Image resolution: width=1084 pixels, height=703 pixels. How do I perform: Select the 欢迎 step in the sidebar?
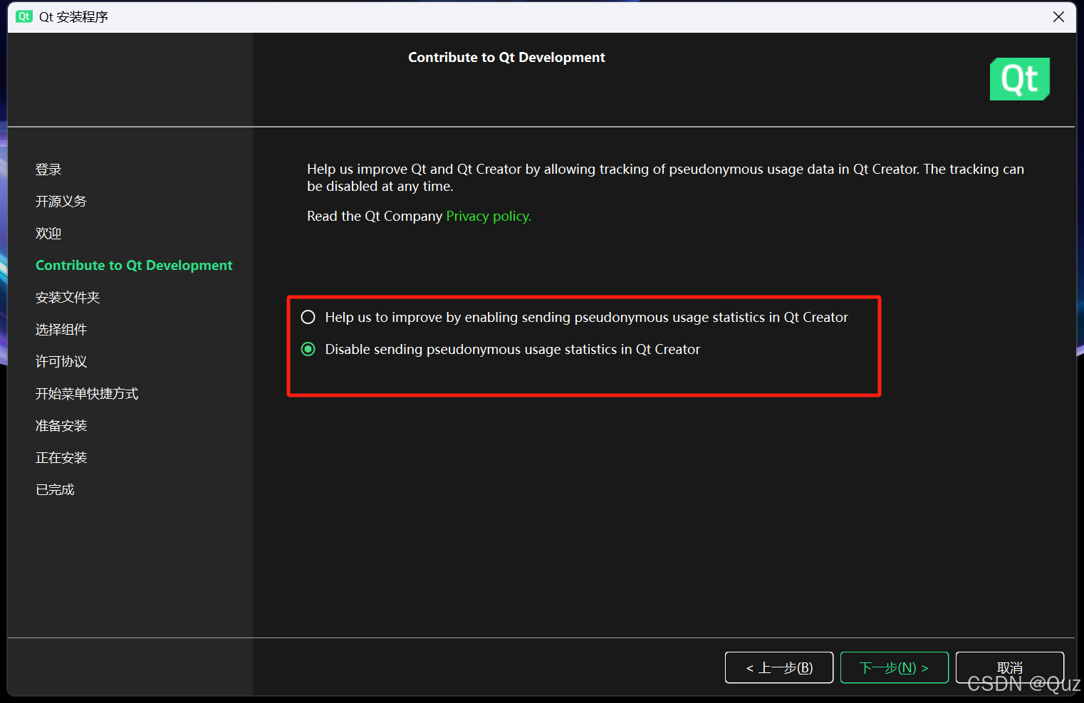point(48,234)
